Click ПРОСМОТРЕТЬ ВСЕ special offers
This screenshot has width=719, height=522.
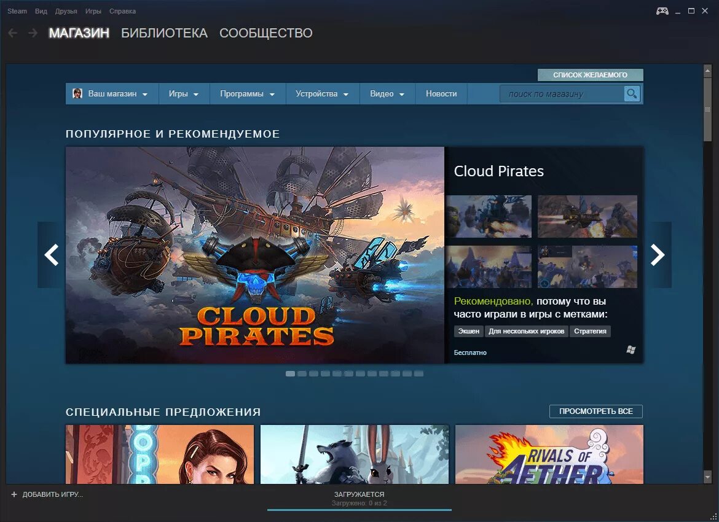[x=595, y=411]
